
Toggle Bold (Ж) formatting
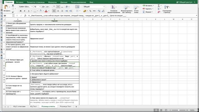(x=21, y=11)
